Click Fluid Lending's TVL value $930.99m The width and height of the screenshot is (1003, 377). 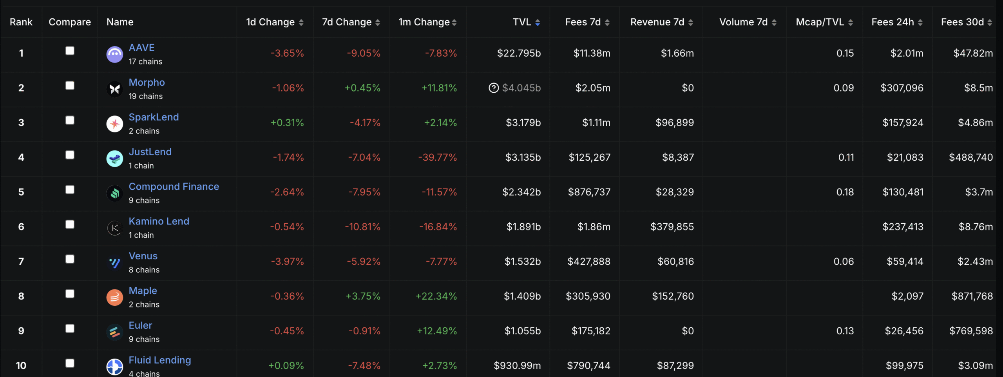517,366
